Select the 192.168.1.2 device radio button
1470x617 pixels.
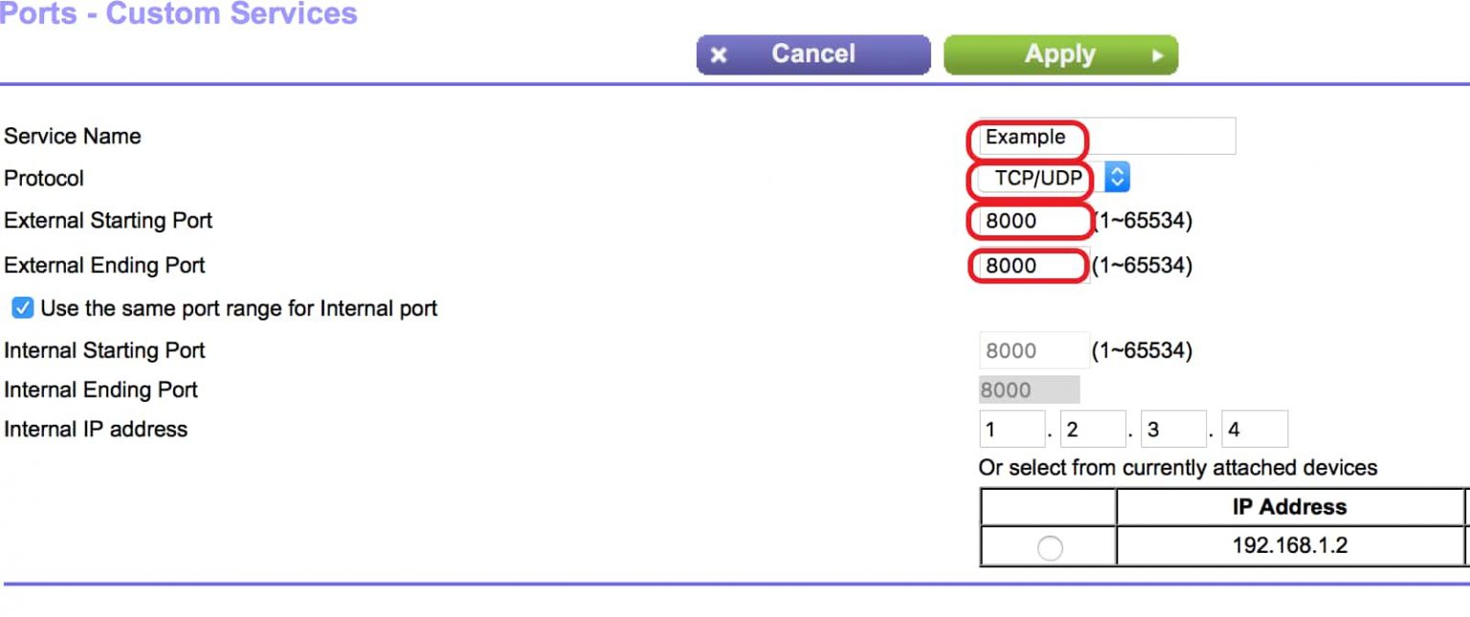[1050, 548]
